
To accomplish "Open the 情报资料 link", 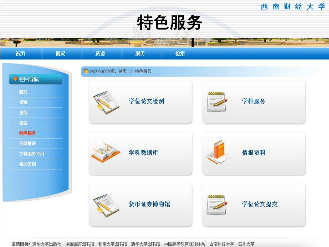I will (x=254, y=153).
